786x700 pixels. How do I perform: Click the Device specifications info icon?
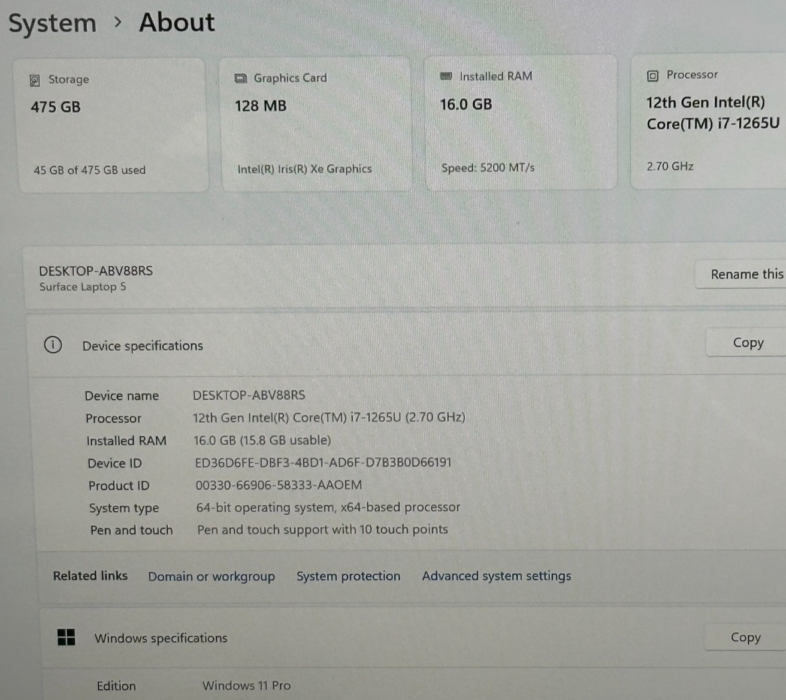tap(53, 345)
